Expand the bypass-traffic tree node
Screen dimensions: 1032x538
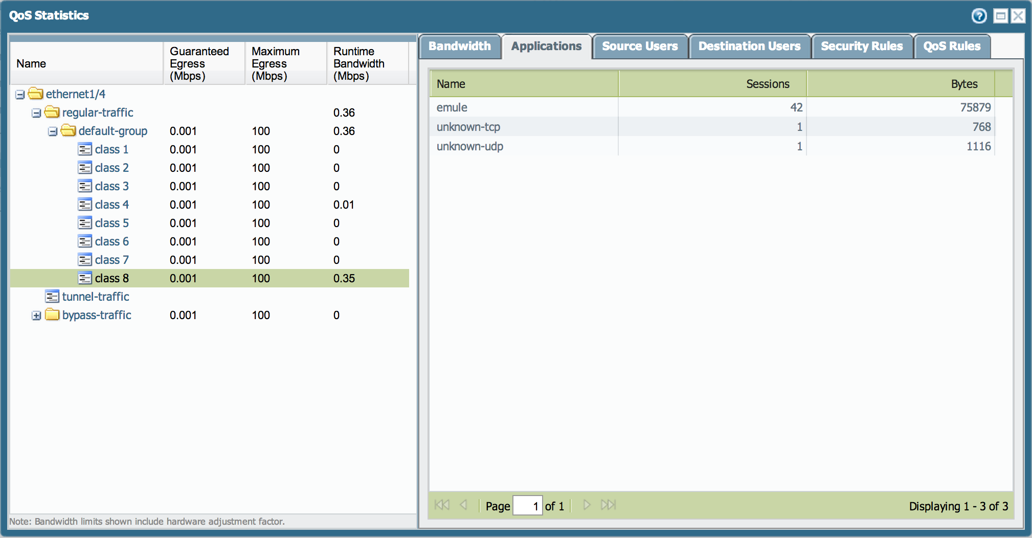pos(35,316)
